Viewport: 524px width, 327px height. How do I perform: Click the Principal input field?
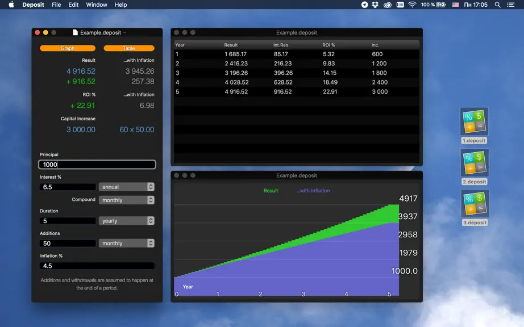pyautogui.click(x=97, y=165)
